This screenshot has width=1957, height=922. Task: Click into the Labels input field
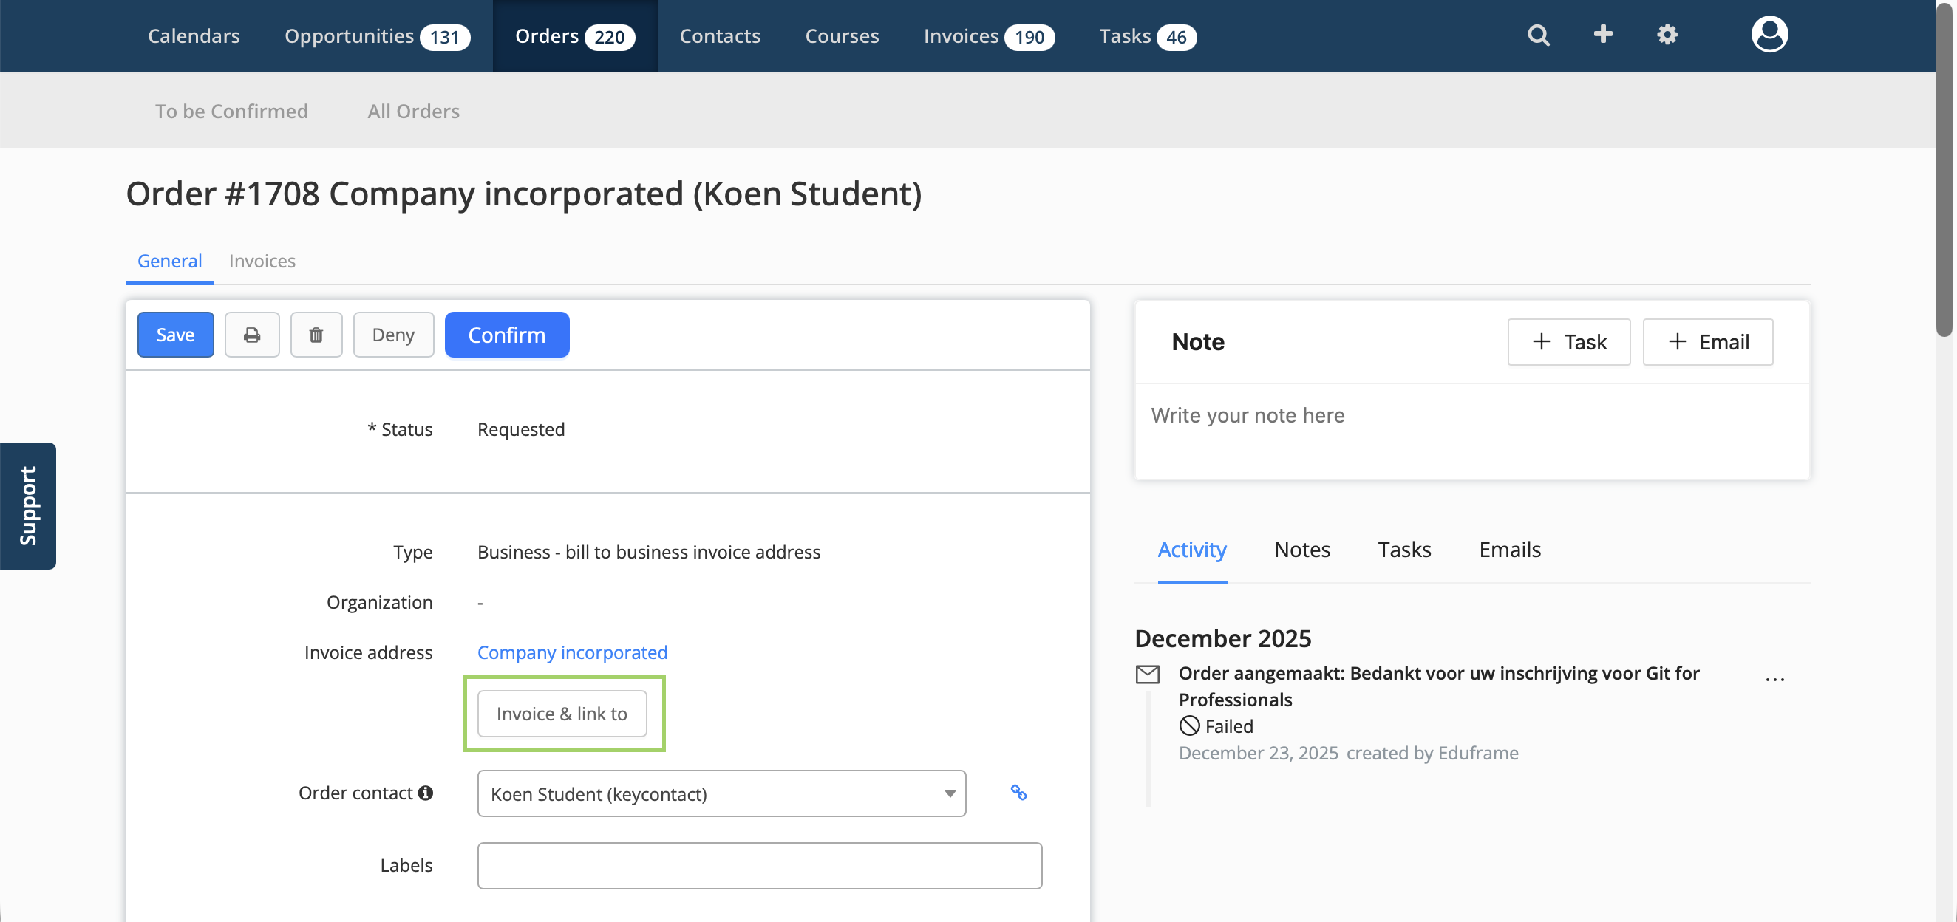759,866
